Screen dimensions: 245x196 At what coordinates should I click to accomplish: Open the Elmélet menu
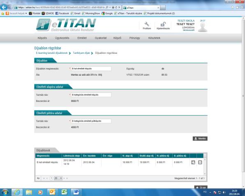pos(82,38)
